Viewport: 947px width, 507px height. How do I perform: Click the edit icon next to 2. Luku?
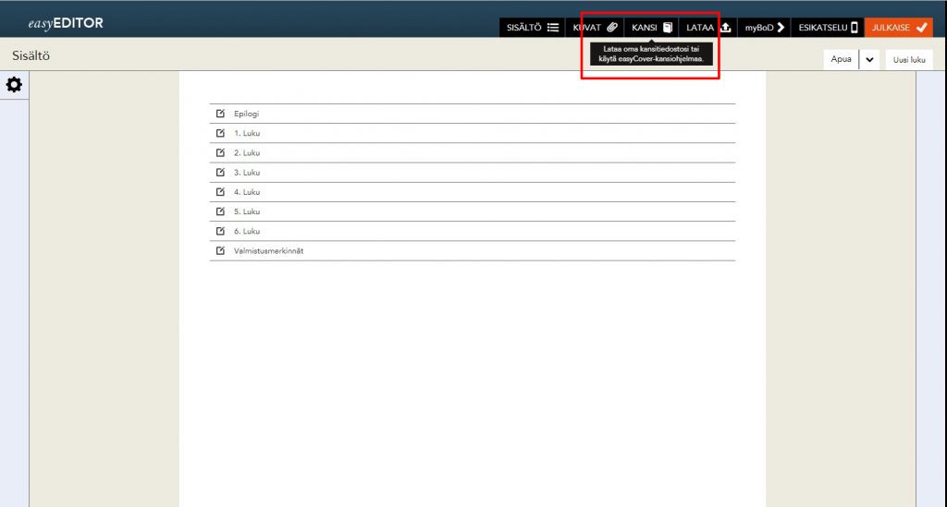[x=220, y=152]
